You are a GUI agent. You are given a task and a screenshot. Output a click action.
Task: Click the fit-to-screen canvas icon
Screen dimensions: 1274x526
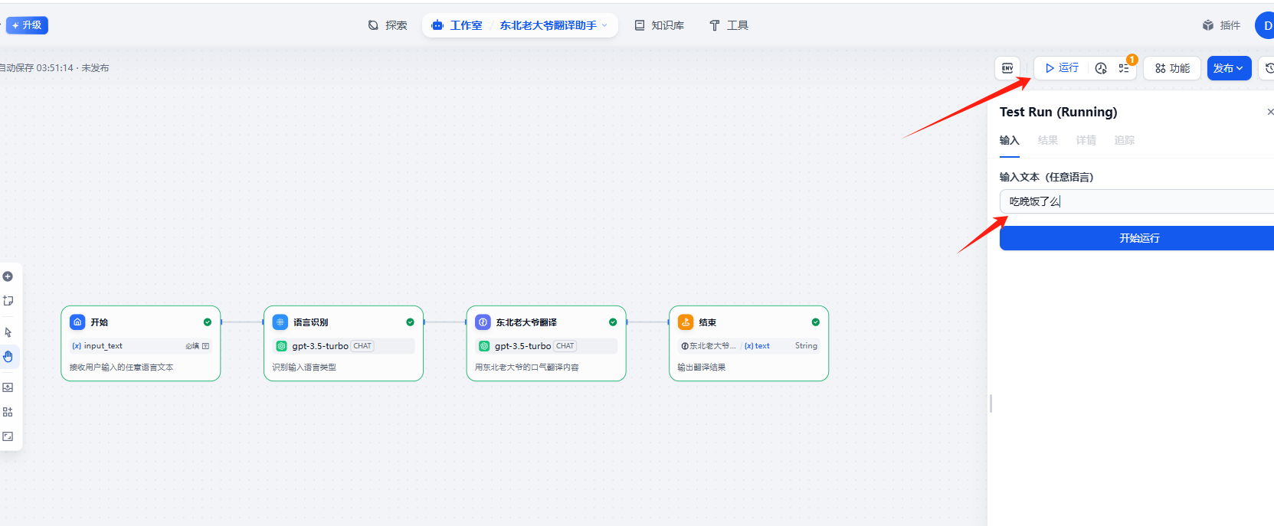8,436
